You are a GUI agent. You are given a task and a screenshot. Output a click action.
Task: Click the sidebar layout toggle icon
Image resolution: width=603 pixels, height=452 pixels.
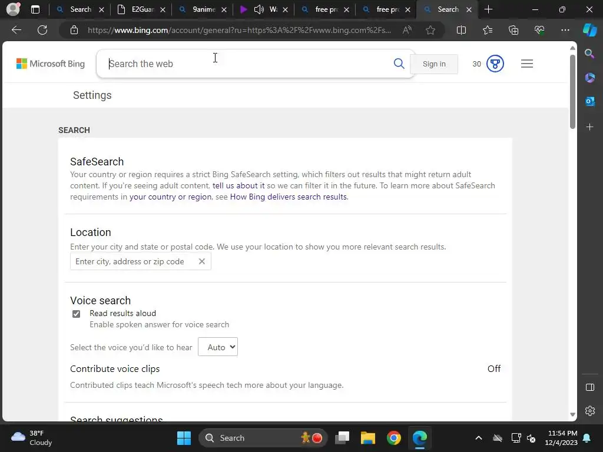[x=589, y=387]
